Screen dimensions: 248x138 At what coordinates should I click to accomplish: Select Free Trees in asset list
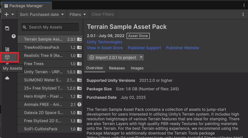point(50,64)
